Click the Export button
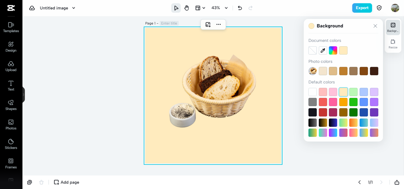This screenshot has height=189, width=404. coord(362,8)
